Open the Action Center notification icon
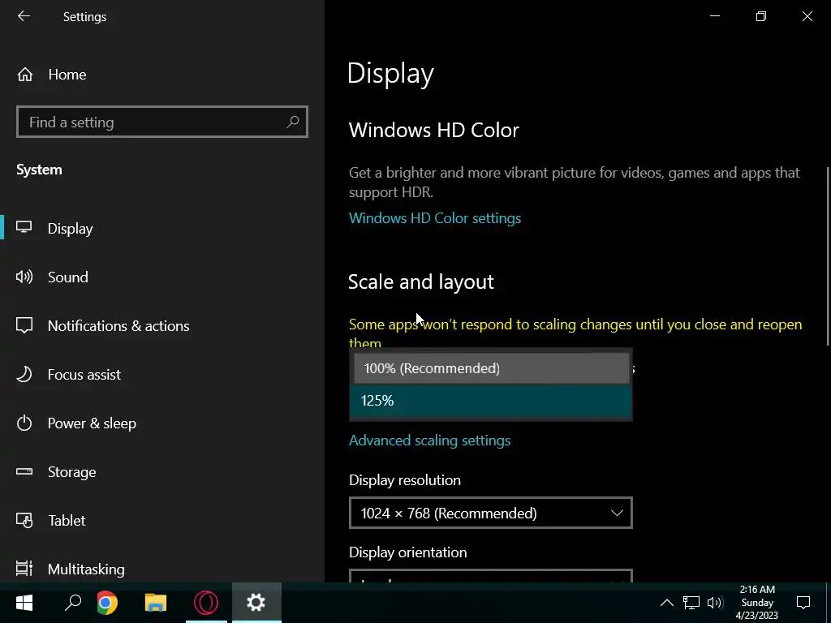The image size is (831, 623). (x=803, y=603)
